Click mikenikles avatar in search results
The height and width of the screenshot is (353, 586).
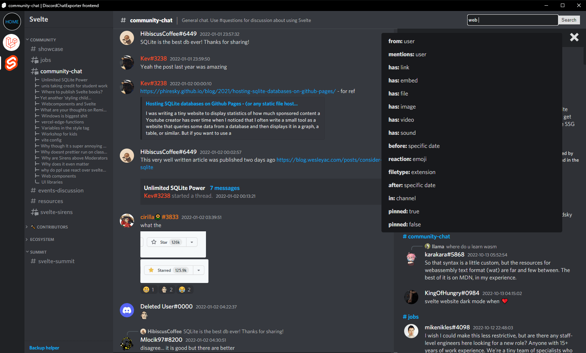pyautogui.click(x=411, y=331)
